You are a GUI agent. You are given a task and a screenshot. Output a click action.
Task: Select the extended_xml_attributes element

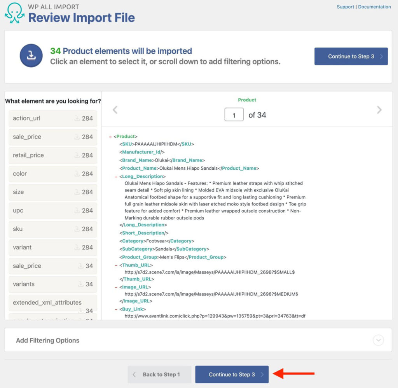pyautogui.click(x=53, y=303)
